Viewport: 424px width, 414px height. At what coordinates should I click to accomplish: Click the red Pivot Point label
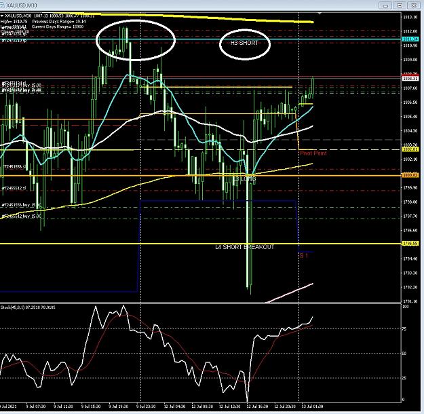313,153
